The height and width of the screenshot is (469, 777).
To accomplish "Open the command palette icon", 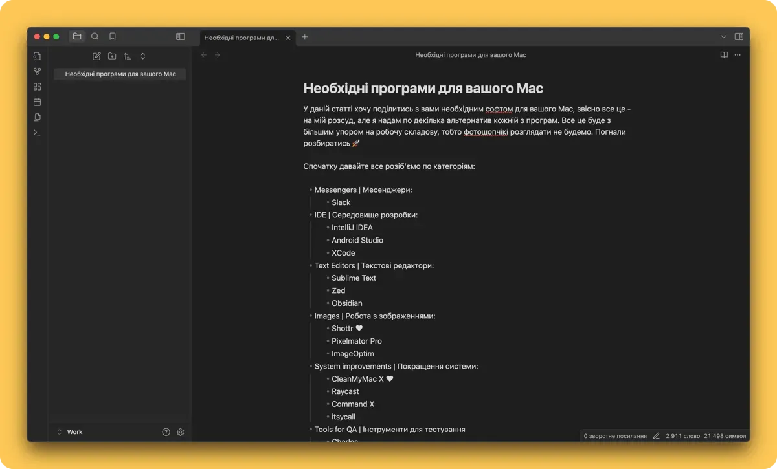I will [x=37, y=133].
